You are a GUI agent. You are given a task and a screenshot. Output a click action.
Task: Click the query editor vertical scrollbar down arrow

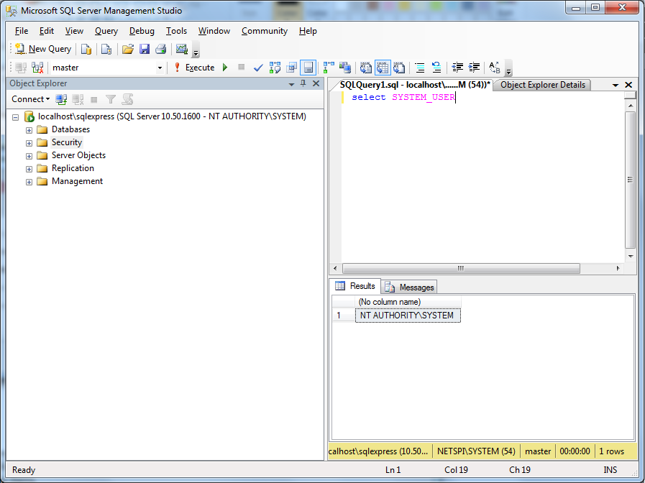pyautogui.click(x=631, y=256)
